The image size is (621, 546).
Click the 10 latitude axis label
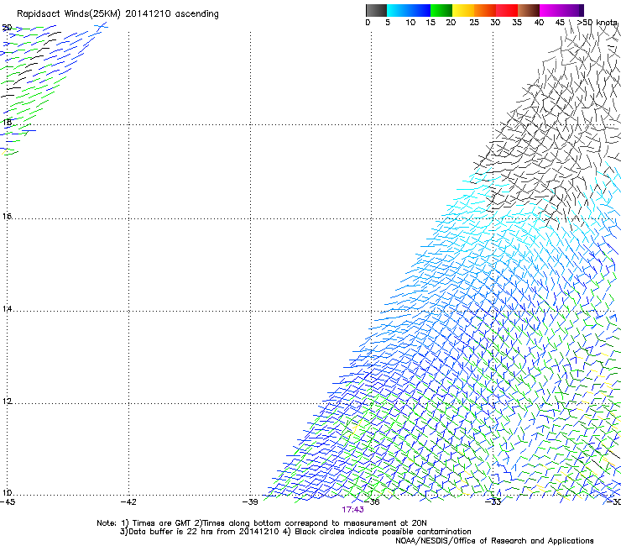7,493
